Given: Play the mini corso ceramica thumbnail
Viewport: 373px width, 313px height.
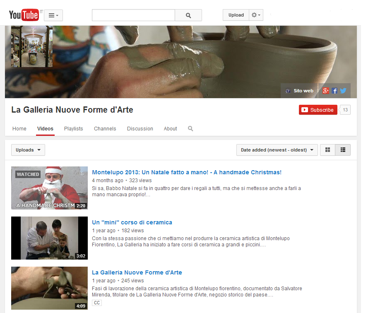Looking at the screenshot, I should (50, 238).
